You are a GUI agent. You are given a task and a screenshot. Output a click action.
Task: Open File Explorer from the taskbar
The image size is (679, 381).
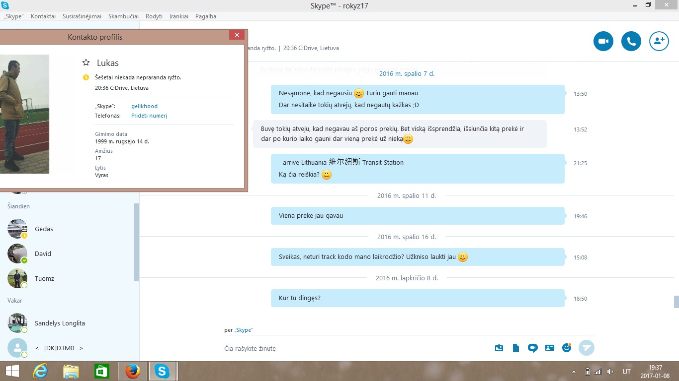tap(71, 371)
